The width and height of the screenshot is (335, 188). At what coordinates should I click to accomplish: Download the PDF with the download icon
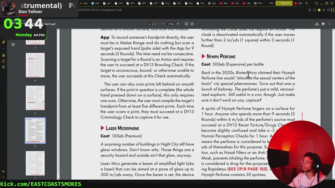tap(317, 24)
